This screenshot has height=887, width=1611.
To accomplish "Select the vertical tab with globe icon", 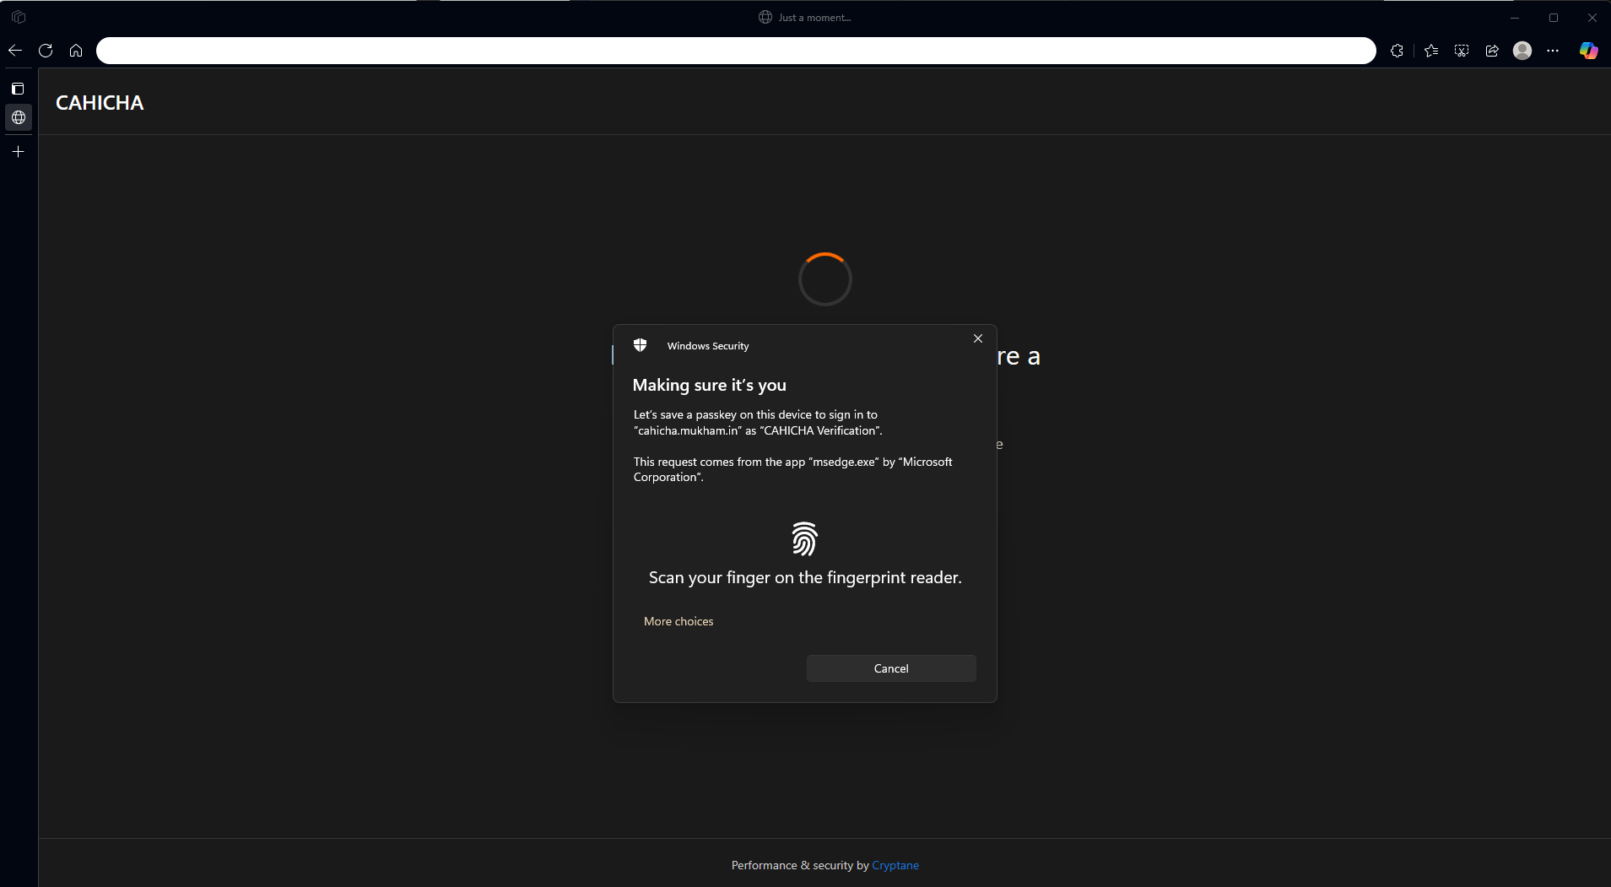I will pos(19,117).
